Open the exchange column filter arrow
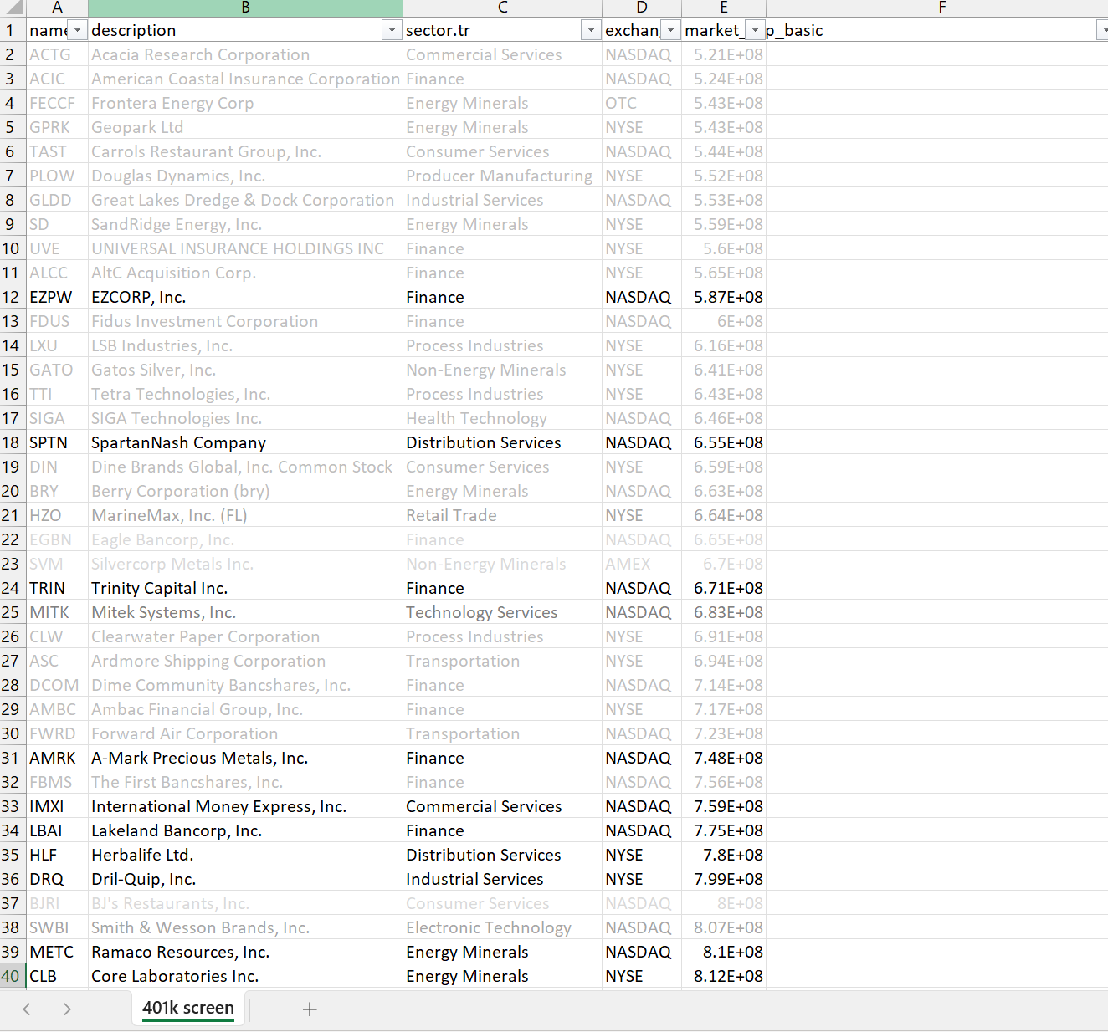This screenshot has height=1032, width=1108. 670,30
